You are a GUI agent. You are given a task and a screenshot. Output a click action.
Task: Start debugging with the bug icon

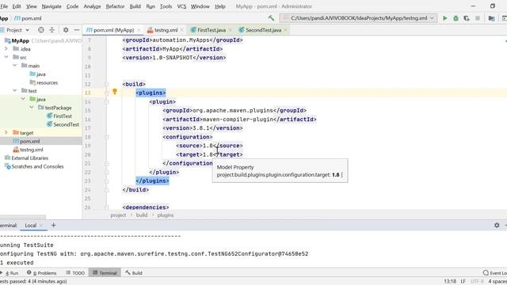point(456,18)
